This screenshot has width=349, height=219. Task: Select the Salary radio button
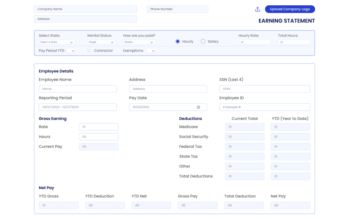pyautogui.click(x=203, y=41)
